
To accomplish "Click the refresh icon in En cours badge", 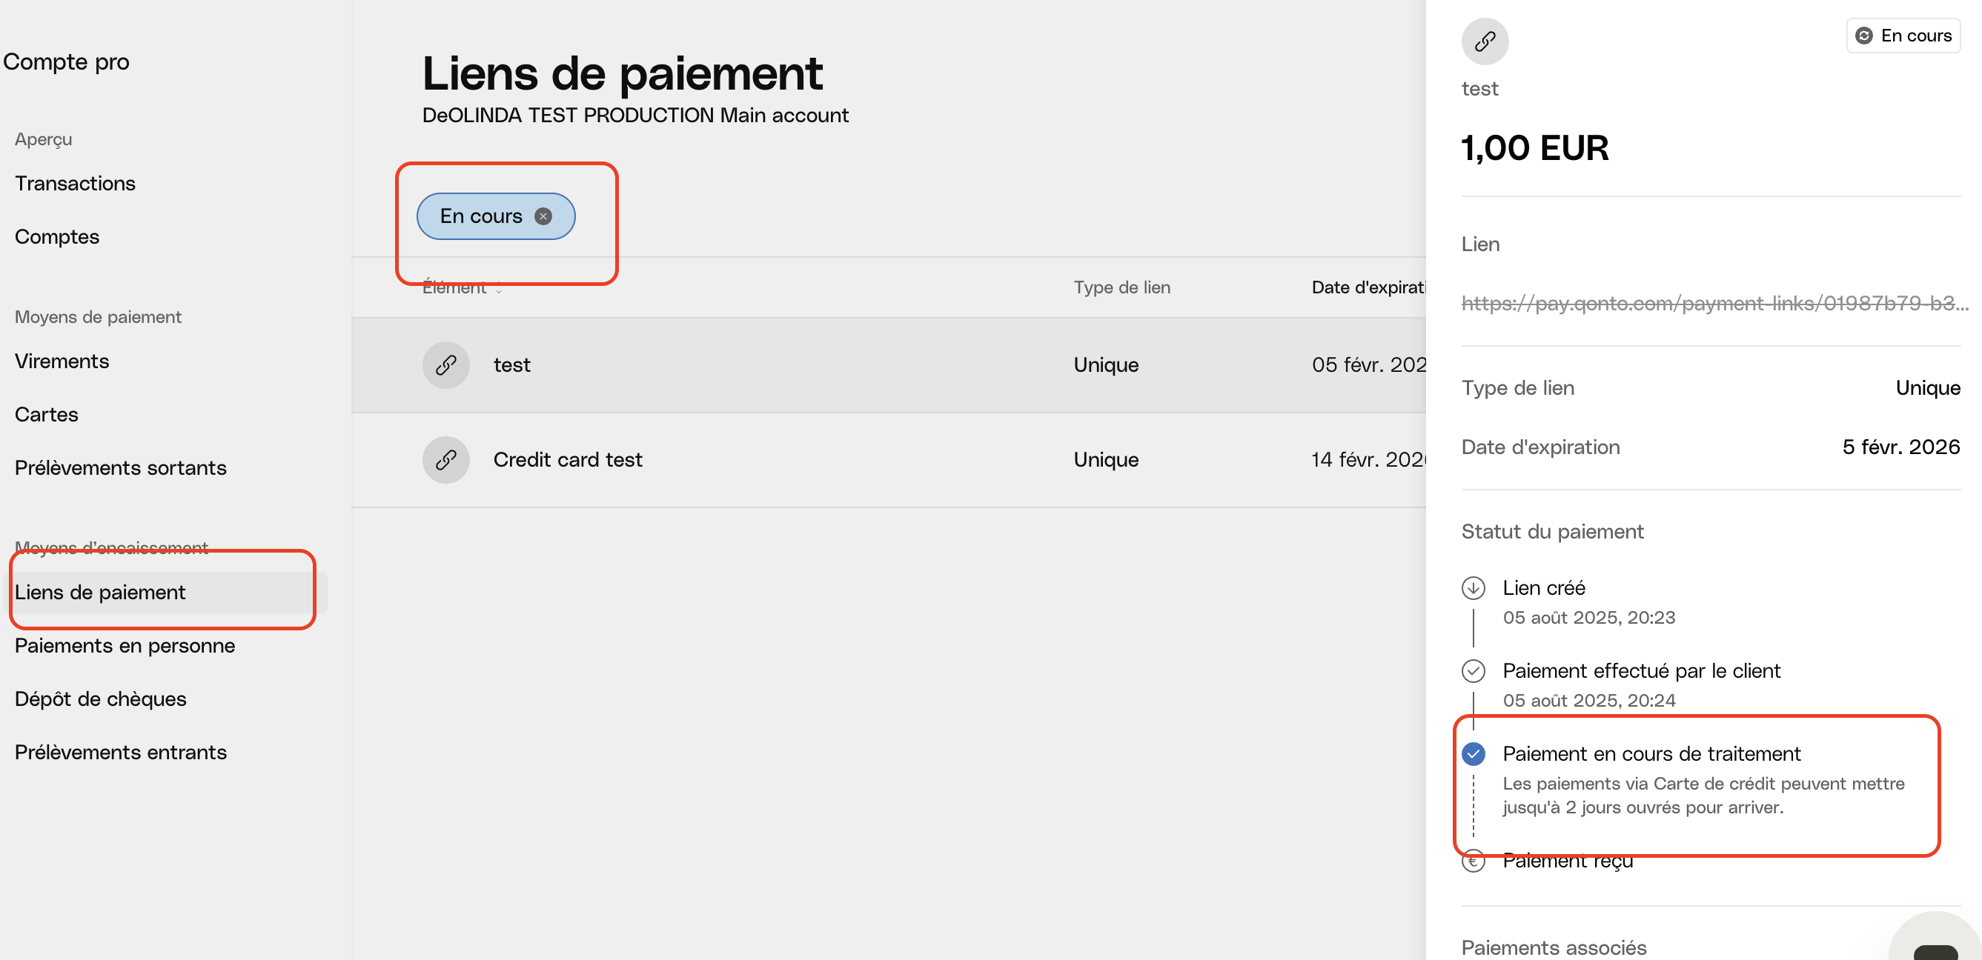I will [x=1863, y=36].
